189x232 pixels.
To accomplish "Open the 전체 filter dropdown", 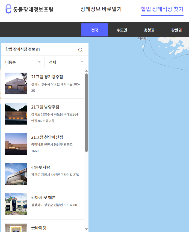I will pyautogui.click(x=66, y=62).
